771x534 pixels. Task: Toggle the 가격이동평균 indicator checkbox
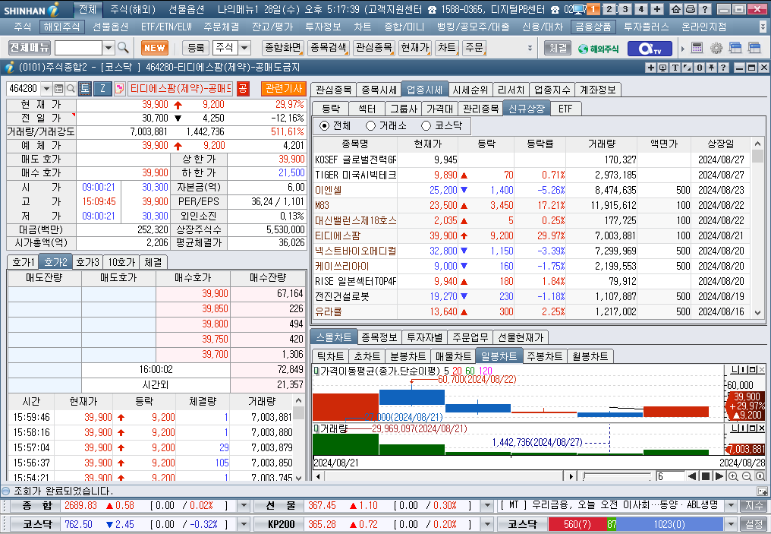(x=316, y=371)
